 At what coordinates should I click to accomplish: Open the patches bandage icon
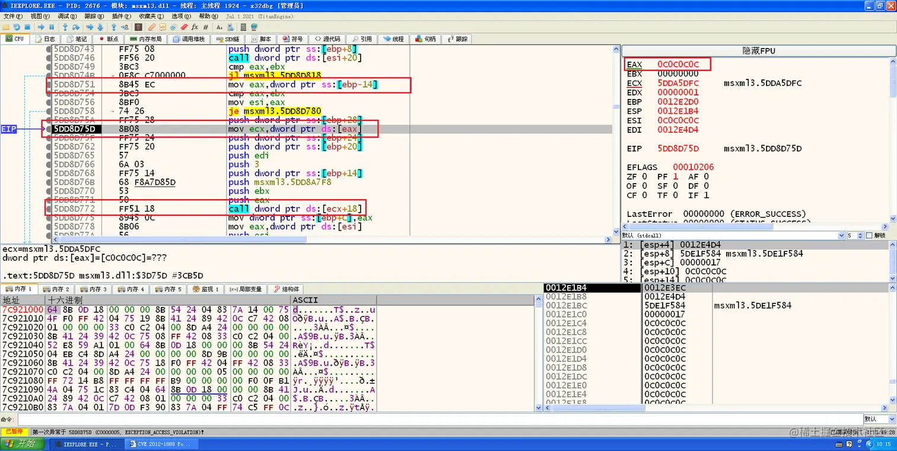[x=152, y=27]
